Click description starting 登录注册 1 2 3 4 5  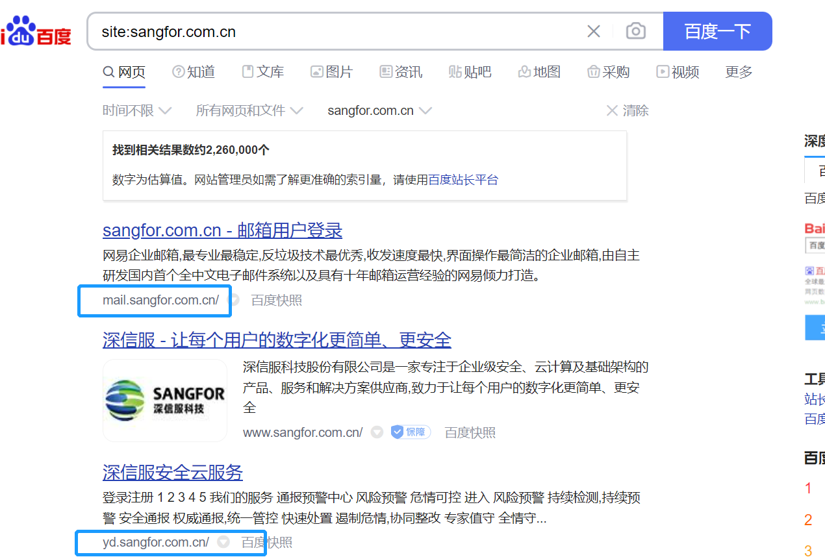(x=371, y=508)
